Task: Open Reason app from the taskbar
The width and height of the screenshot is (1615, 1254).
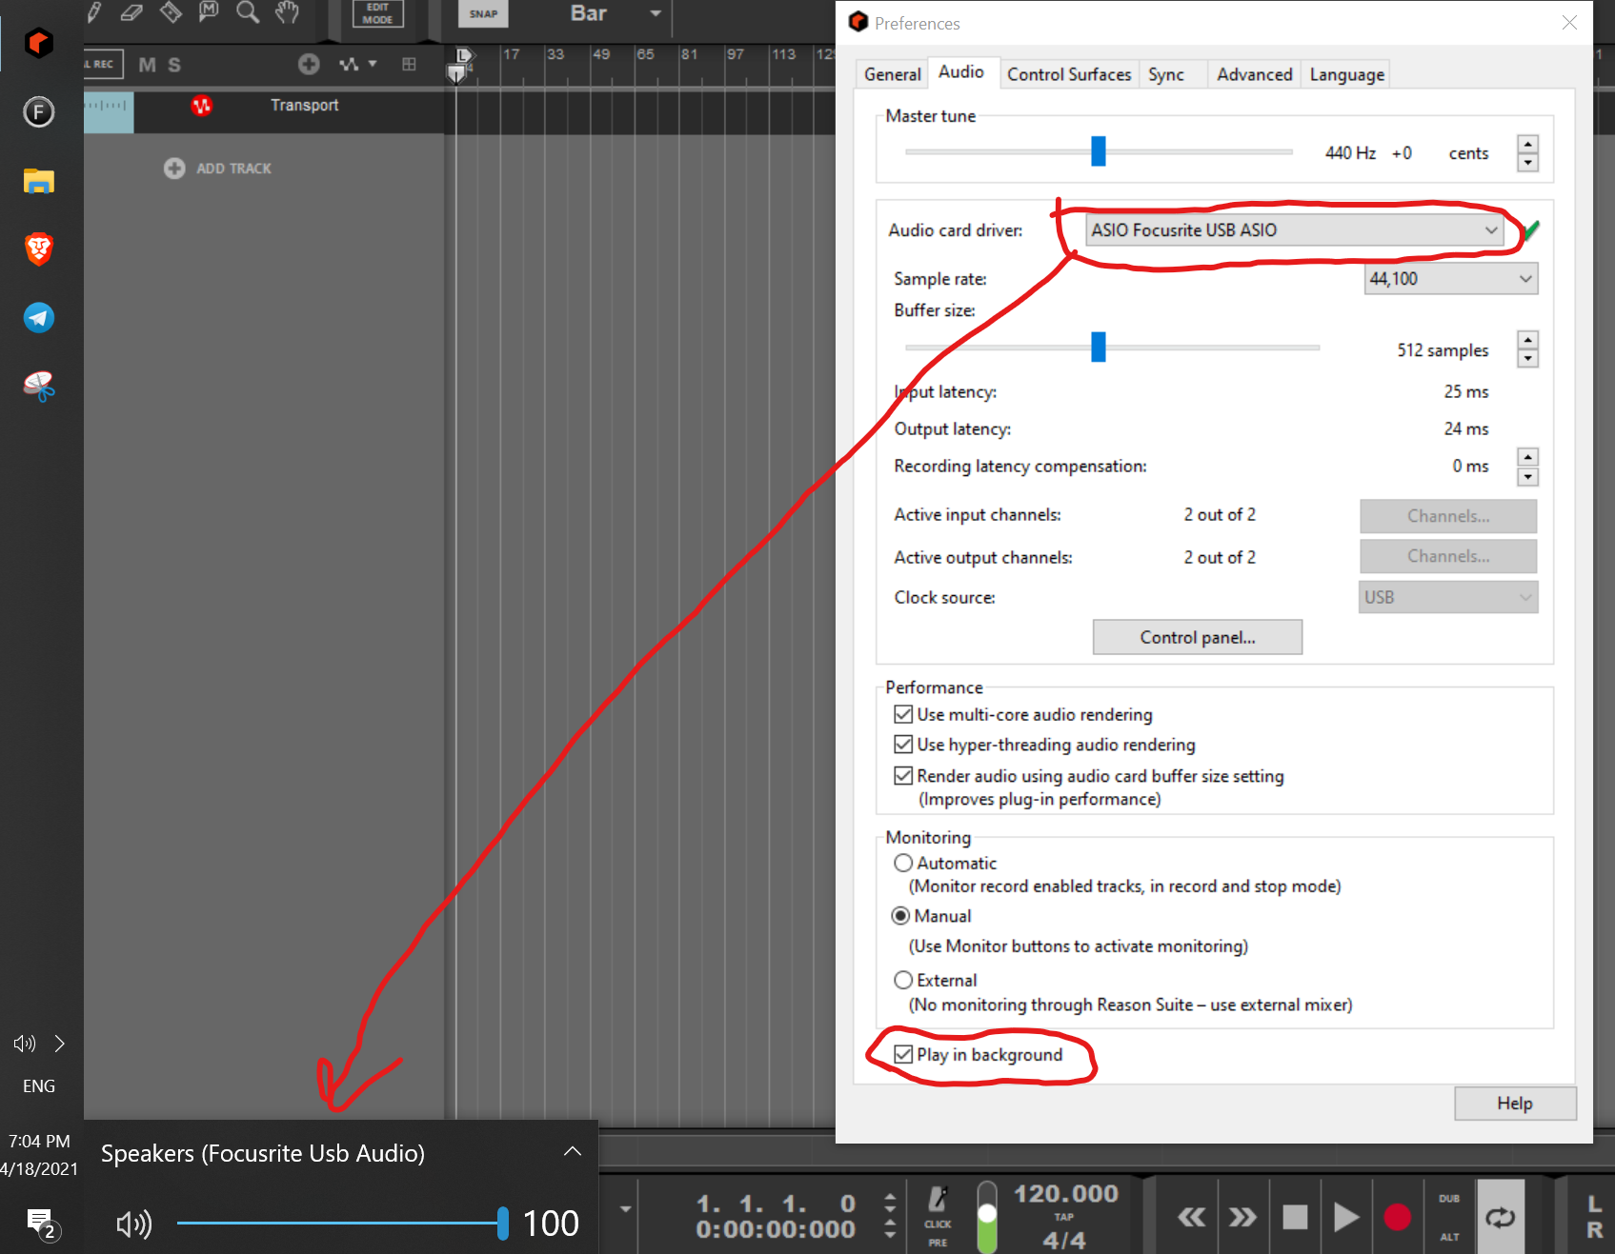Action: click(39, 43)
